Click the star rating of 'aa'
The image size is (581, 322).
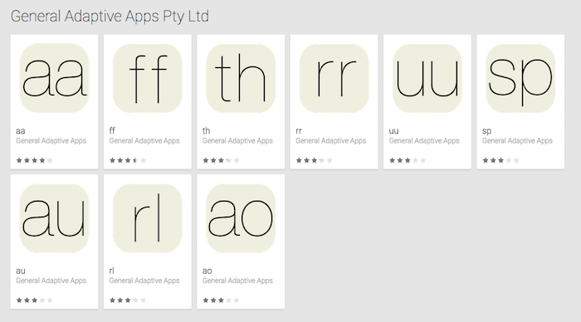[35, 160]
